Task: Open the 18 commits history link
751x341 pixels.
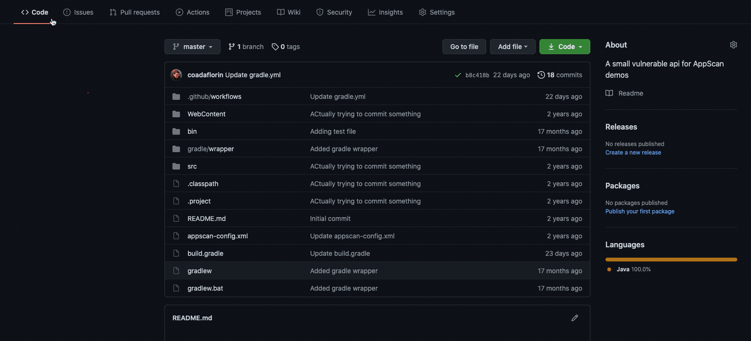Action: point(560,75)
